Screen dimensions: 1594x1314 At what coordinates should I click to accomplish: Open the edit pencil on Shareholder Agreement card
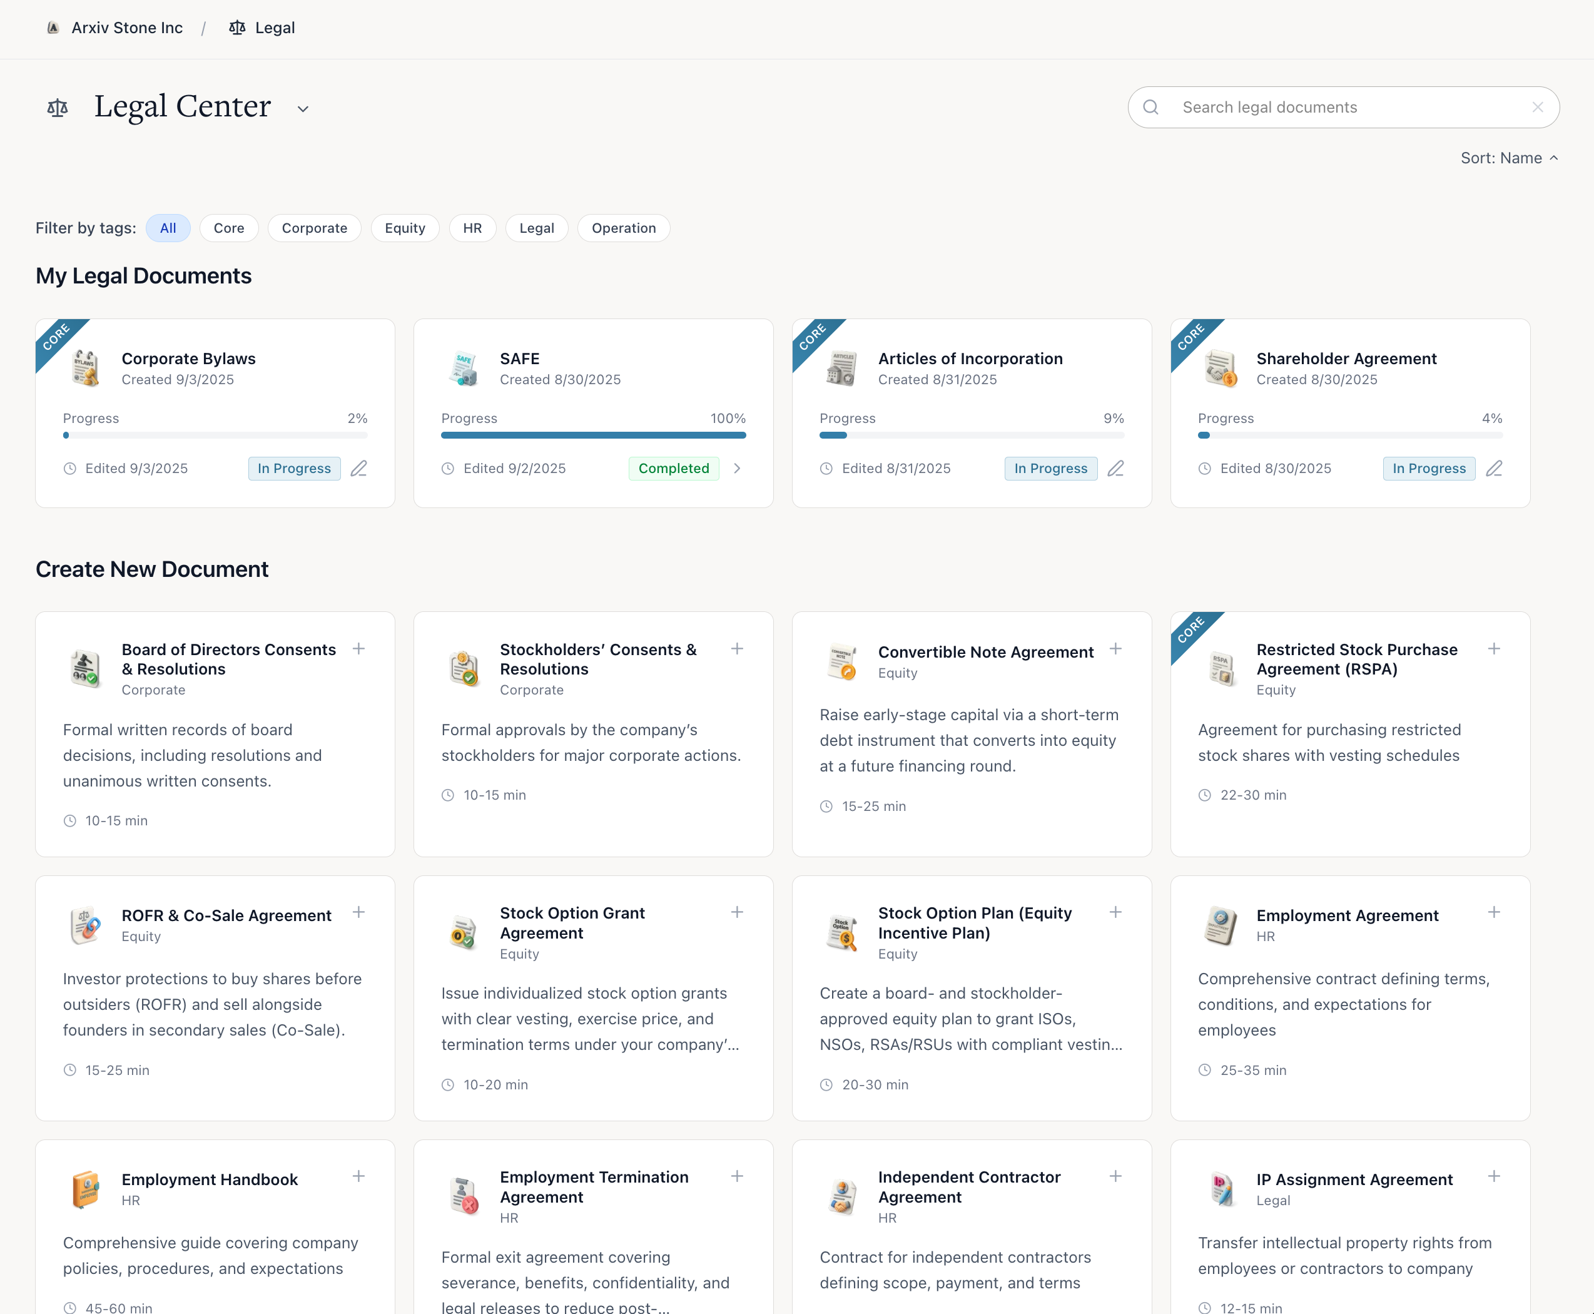pyautogui.click(x=1493, y=469)
